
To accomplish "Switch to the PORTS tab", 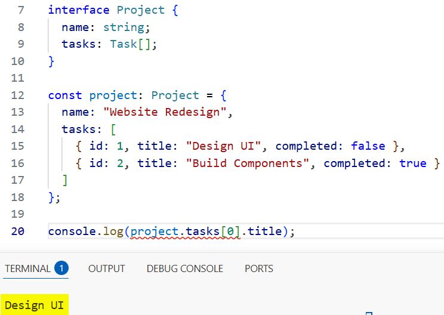I will 259,268.
